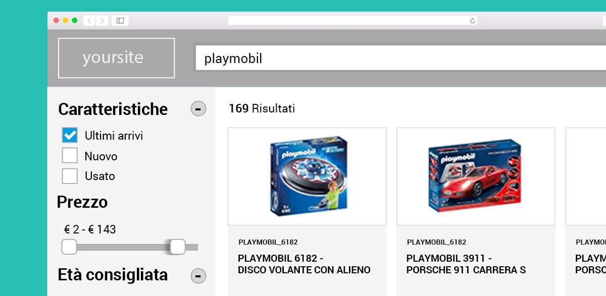Check the Usato filter checkbox
The height and width of the screenshot is (296, 606).
(x=70, y=176)
